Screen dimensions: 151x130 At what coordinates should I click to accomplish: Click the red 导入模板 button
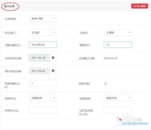pyautogui.click(x=140, y=6)
